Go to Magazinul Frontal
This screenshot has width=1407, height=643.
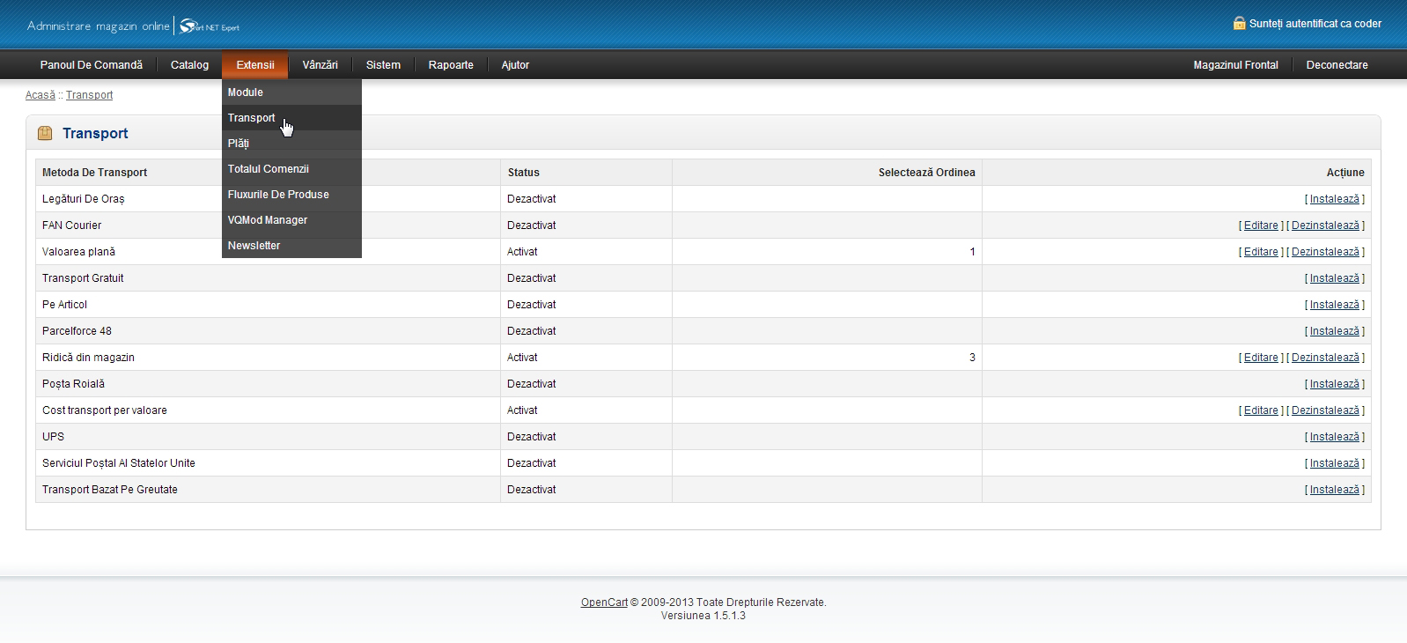[1235, 65]
